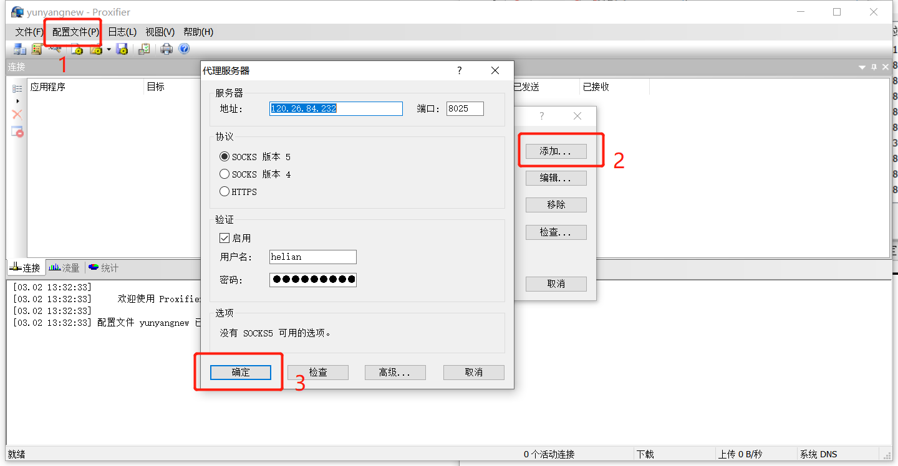Image resolution: width=898 pixels, height=466 pixels.
Task: Click the New Profile toolbar icon
Action: tap(77, 49)
